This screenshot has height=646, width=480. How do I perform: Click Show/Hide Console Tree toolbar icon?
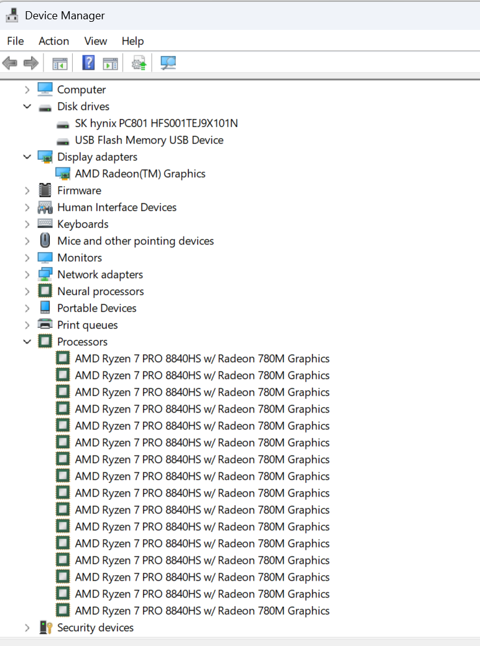click(x=60, y=63)
